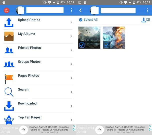The height and width of the screenshot is (135, 152).
Task: Click the Upload Photos arrow icon
Action: [9, 22]
